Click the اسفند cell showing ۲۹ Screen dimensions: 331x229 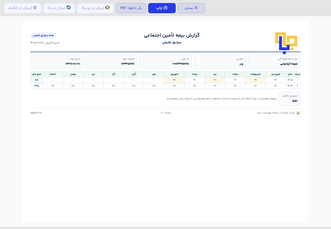pos(53,86)
